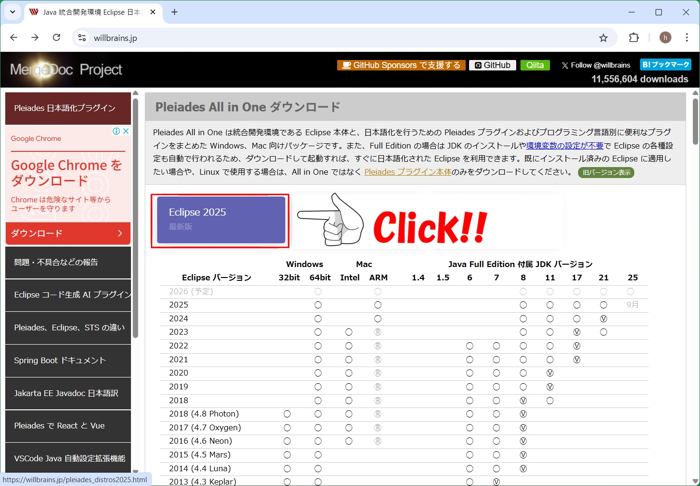Open site information icon in address bar
This screenshot has width=700, height=486.
[82, 38]
